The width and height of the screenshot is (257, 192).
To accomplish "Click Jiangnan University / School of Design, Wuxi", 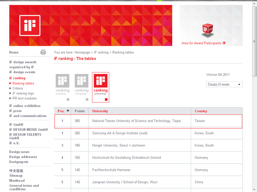I will (x=125, y=182).
